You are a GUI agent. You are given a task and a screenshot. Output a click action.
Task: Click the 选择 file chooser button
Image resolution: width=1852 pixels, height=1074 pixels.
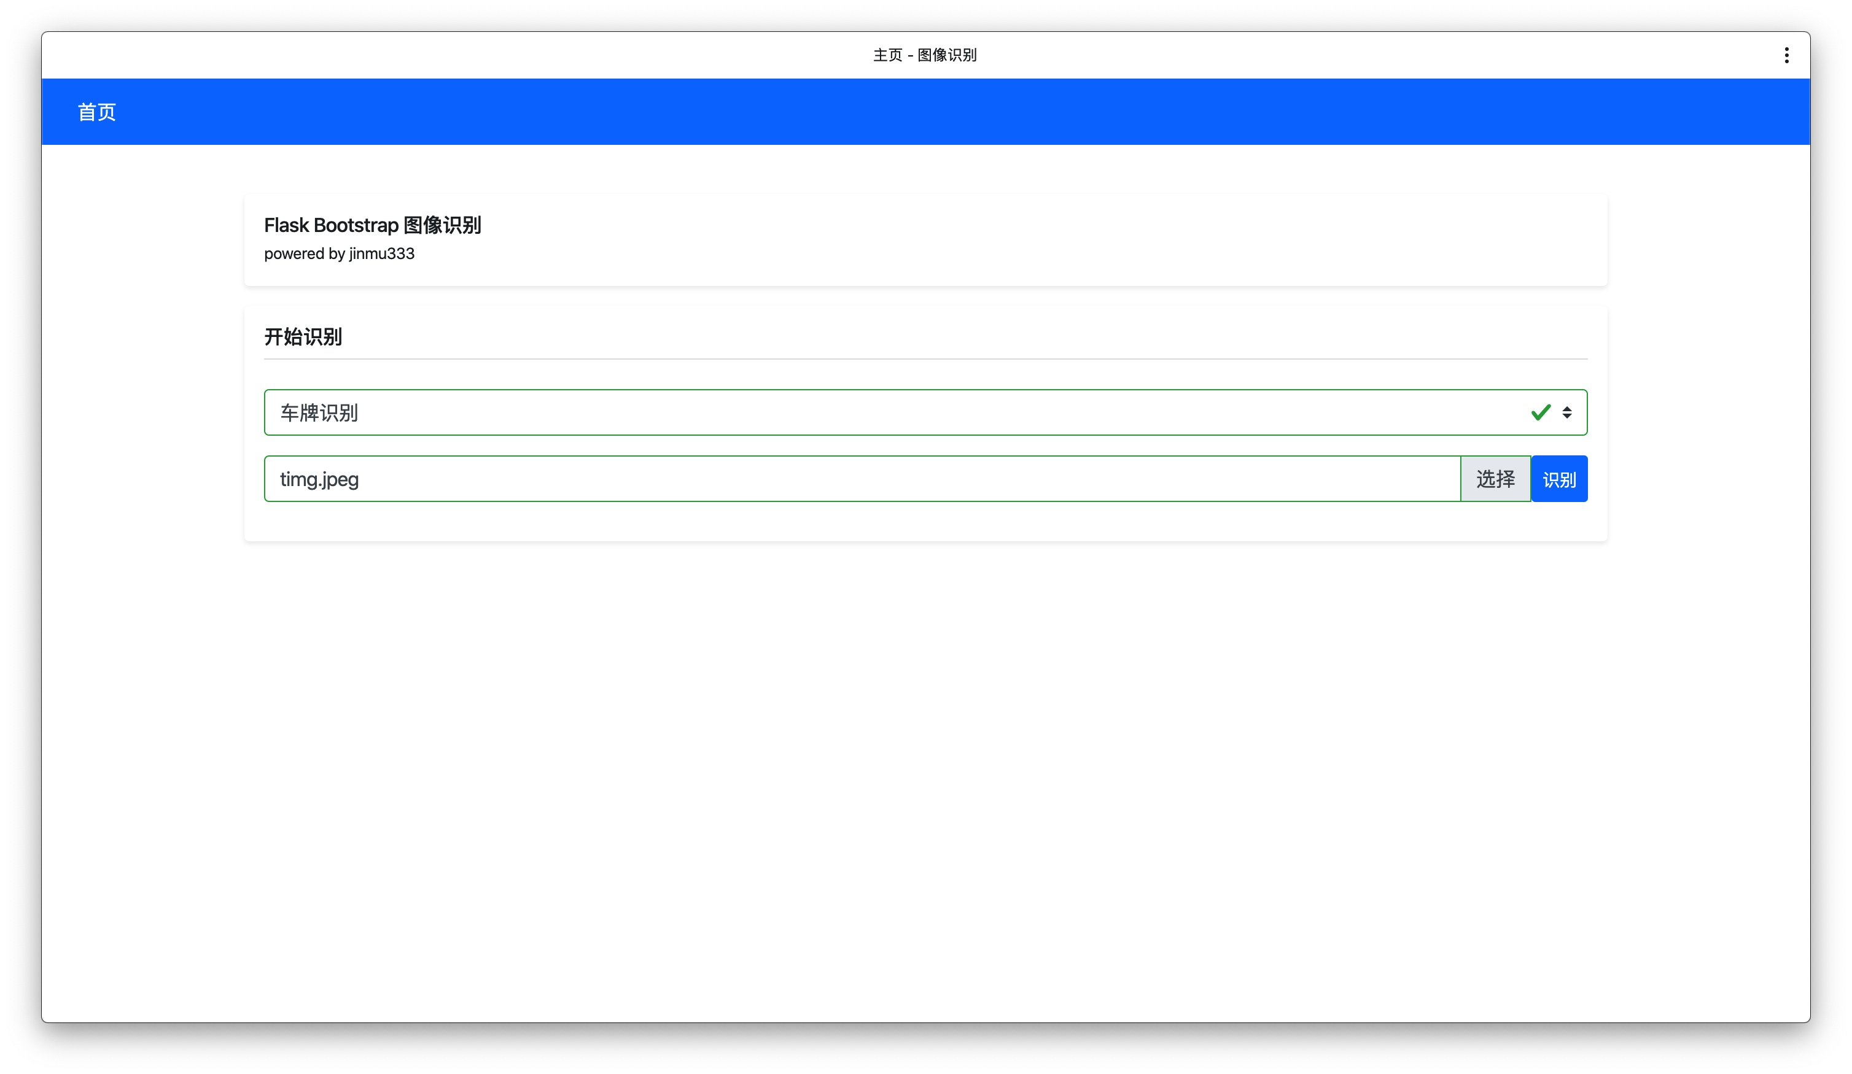(x=1495, y=479)
